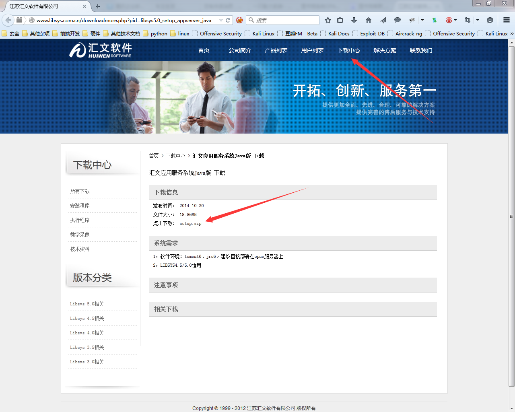Screen dimensions: 515x412
Task: Click the vertical page scrollbar
Action: 511,216
